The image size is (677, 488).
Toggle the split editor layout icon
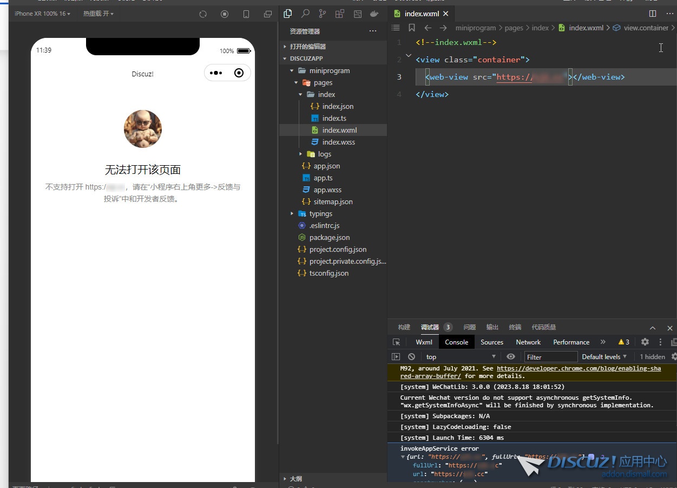point(653,14)
